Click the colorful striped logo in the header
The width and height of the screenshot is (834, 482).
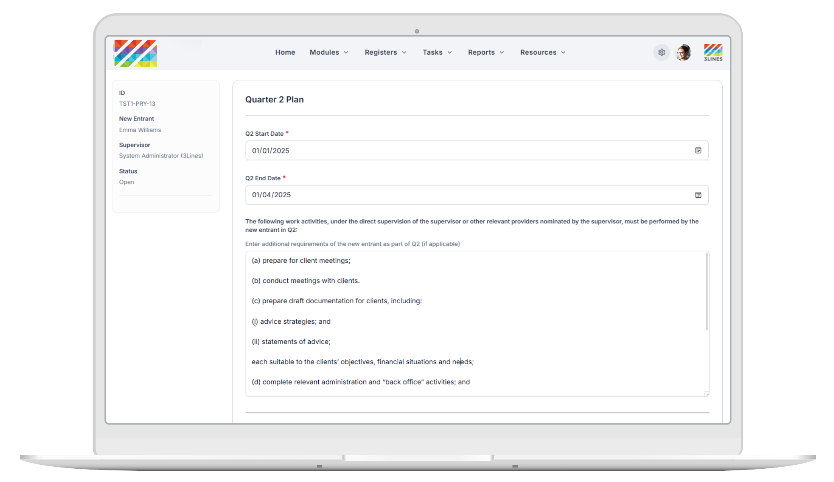(135, 53)
